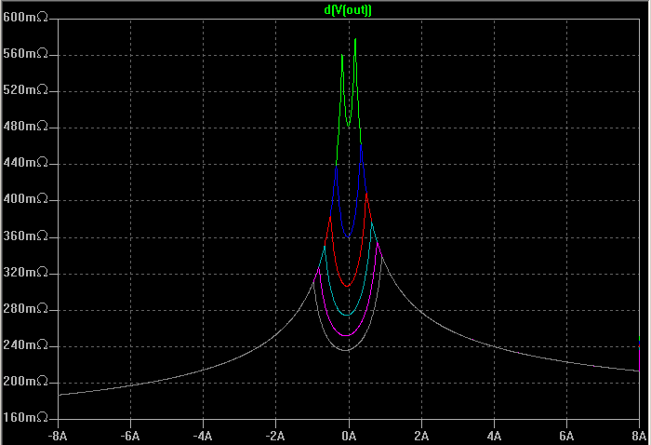Click the magenta trace minimum near 0A
Screen dimensions: 651x445
tap(346, 335)
